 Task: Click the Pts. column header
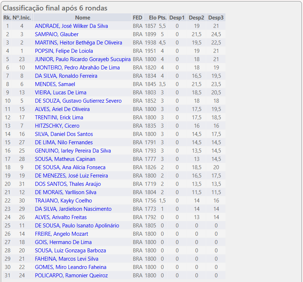tap(162, 18)
